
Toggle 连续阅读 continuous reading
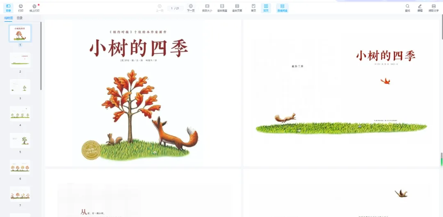click(282, 8)
